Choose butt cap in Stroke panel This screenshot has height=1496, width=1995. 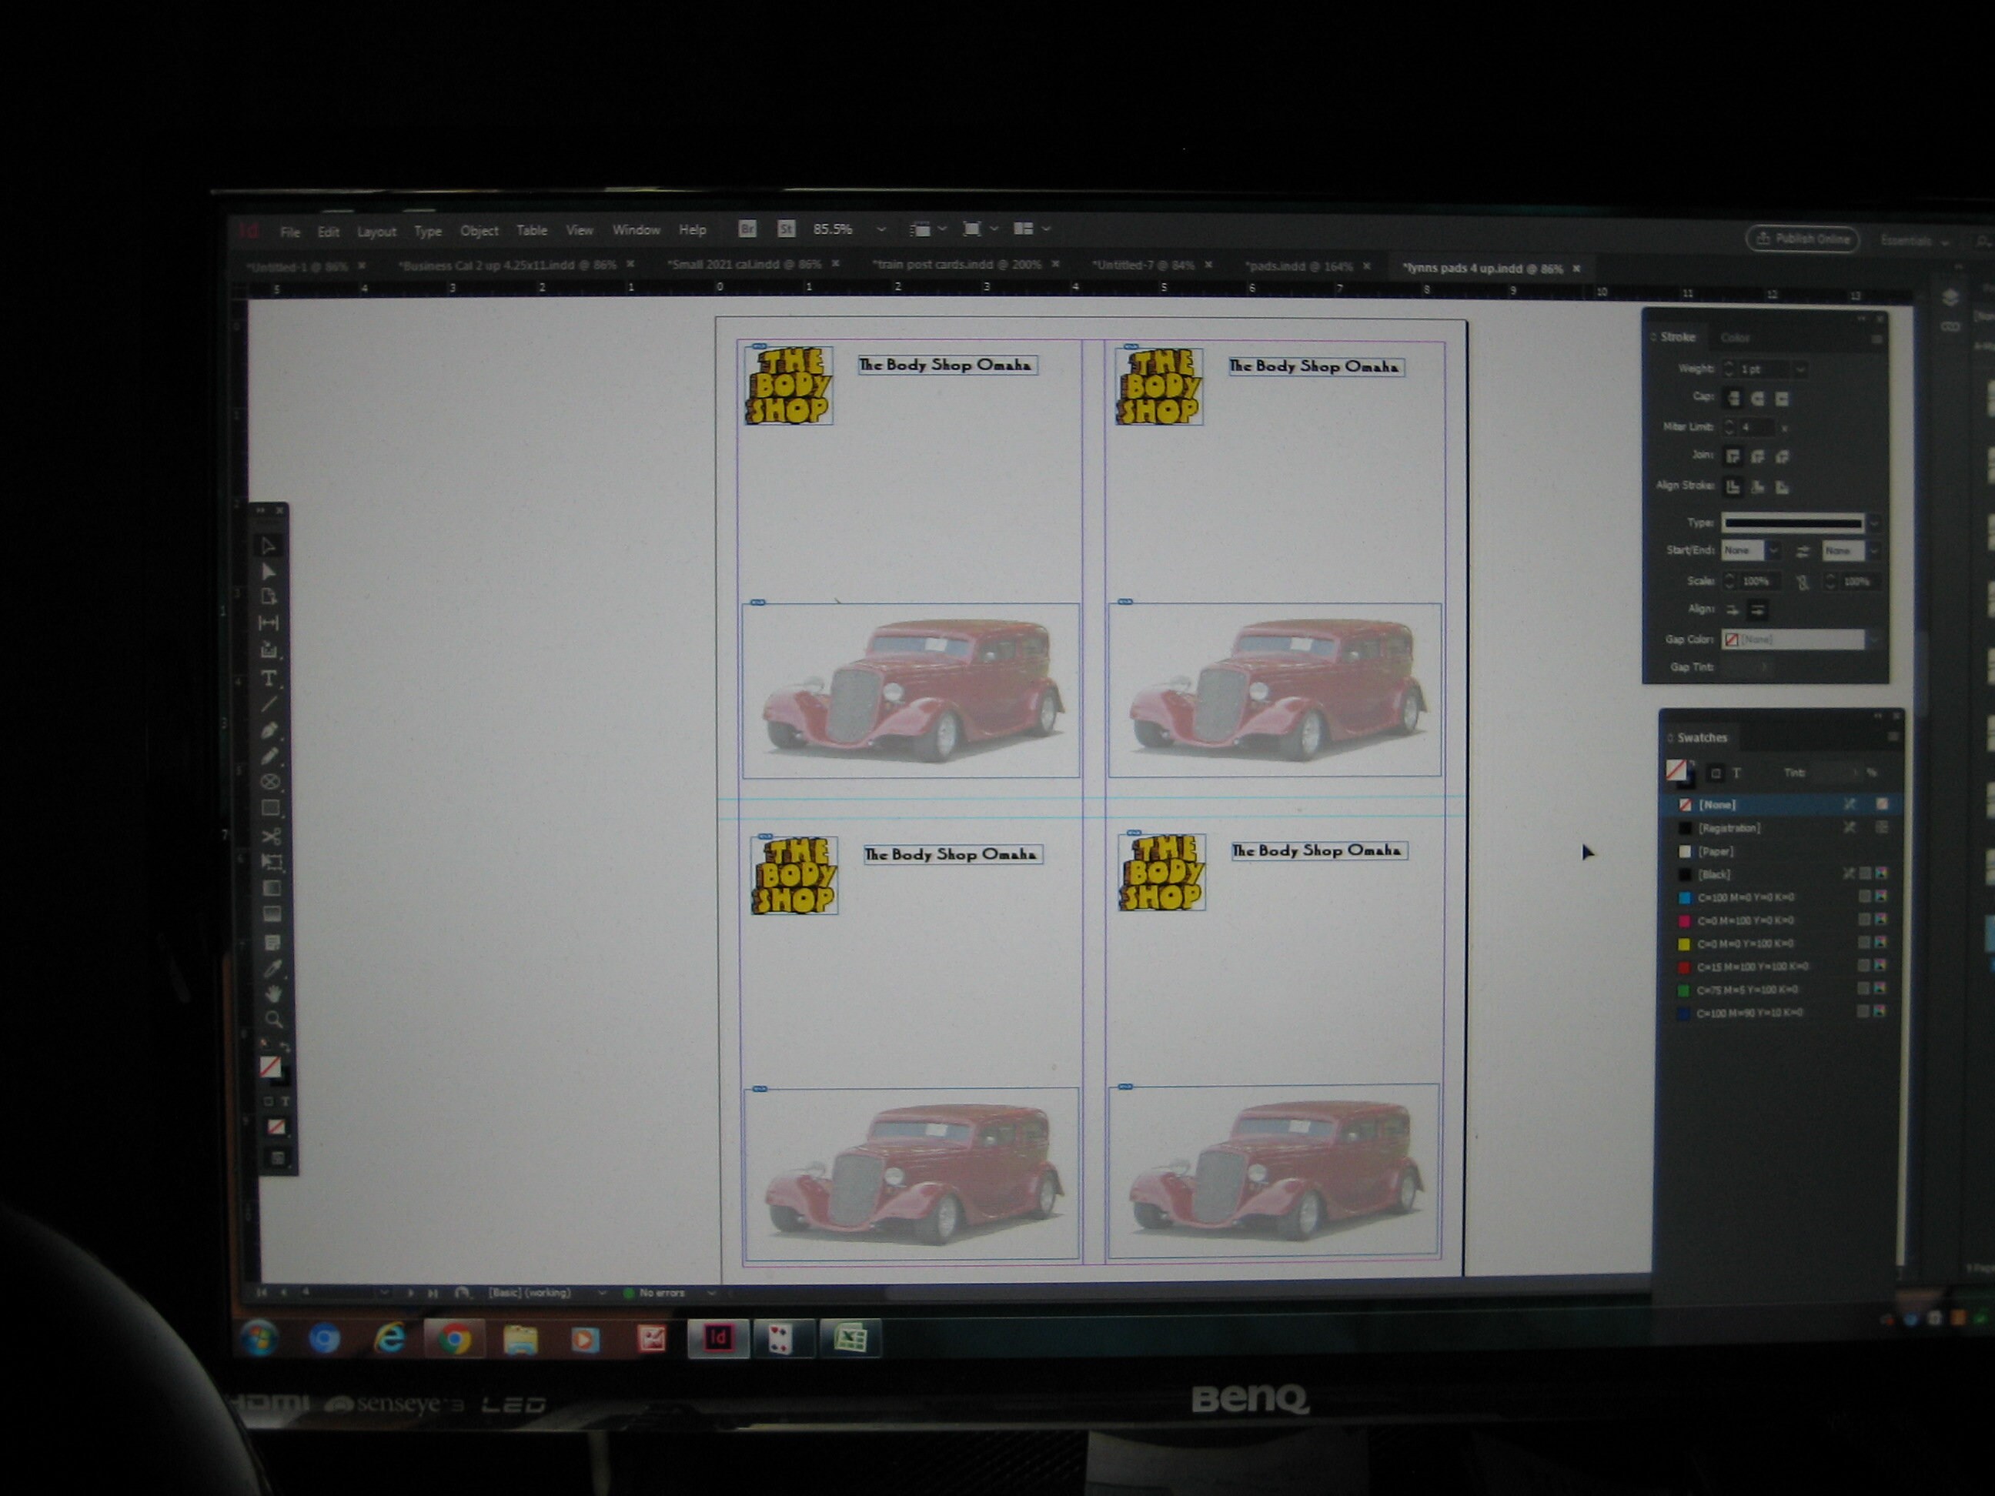coord(1733,398)
